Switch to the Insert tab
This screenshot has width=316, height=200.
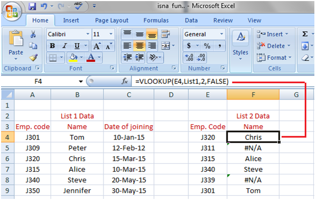(71, 20)
